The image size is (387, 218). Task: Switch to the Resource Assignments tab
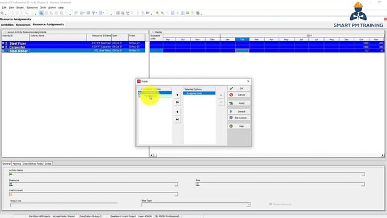tap(48, 24)
